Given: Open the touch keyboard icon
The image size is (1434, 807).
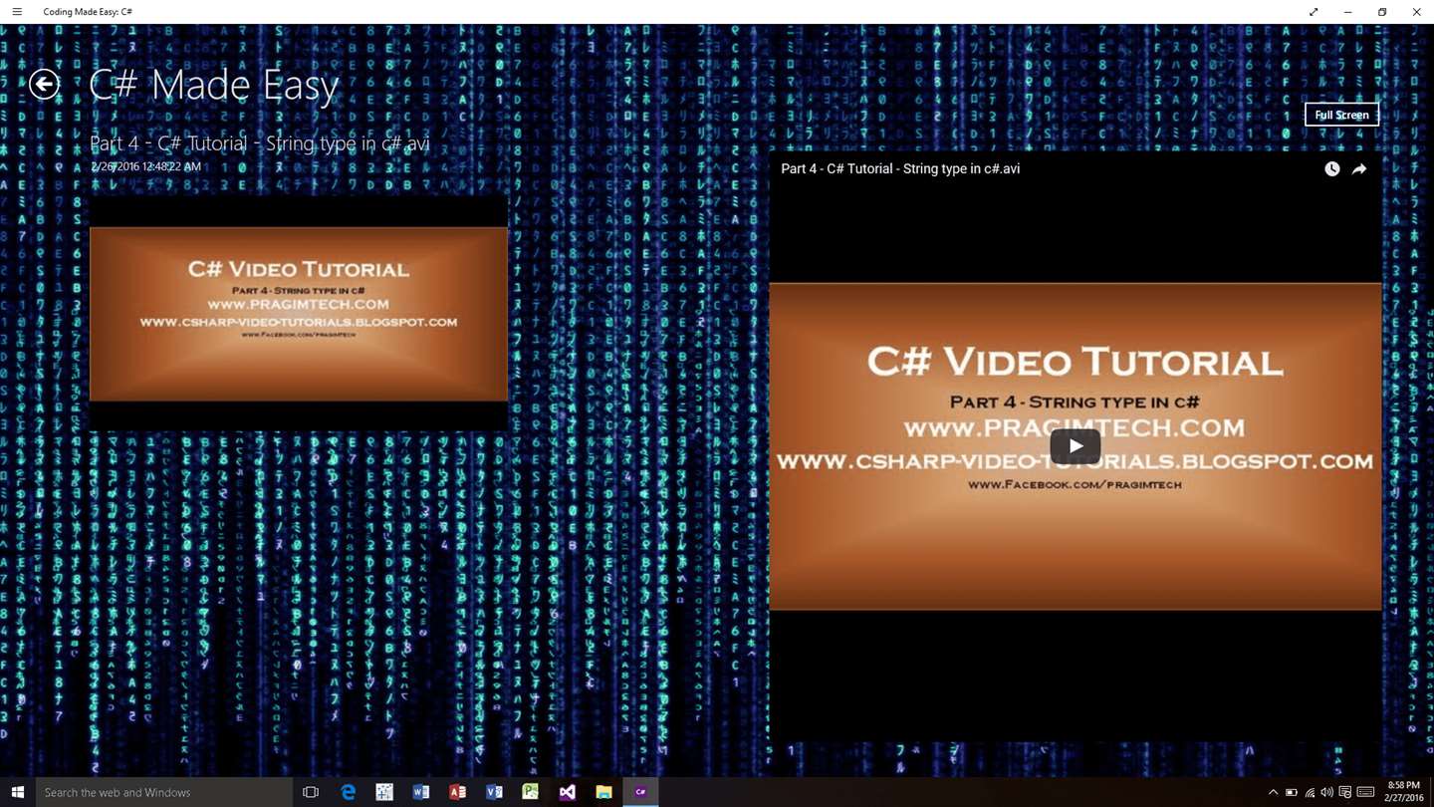Looking at the screenshot, I should (x=1366, y=793).
